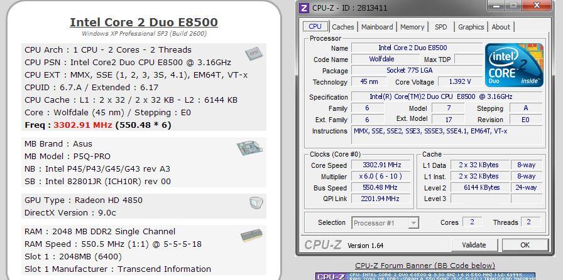The height and width of the screenshot is (280, 563).
Task: Click the Technology value 45 nm
Action: pyautogui.click(x=369, y=81)
